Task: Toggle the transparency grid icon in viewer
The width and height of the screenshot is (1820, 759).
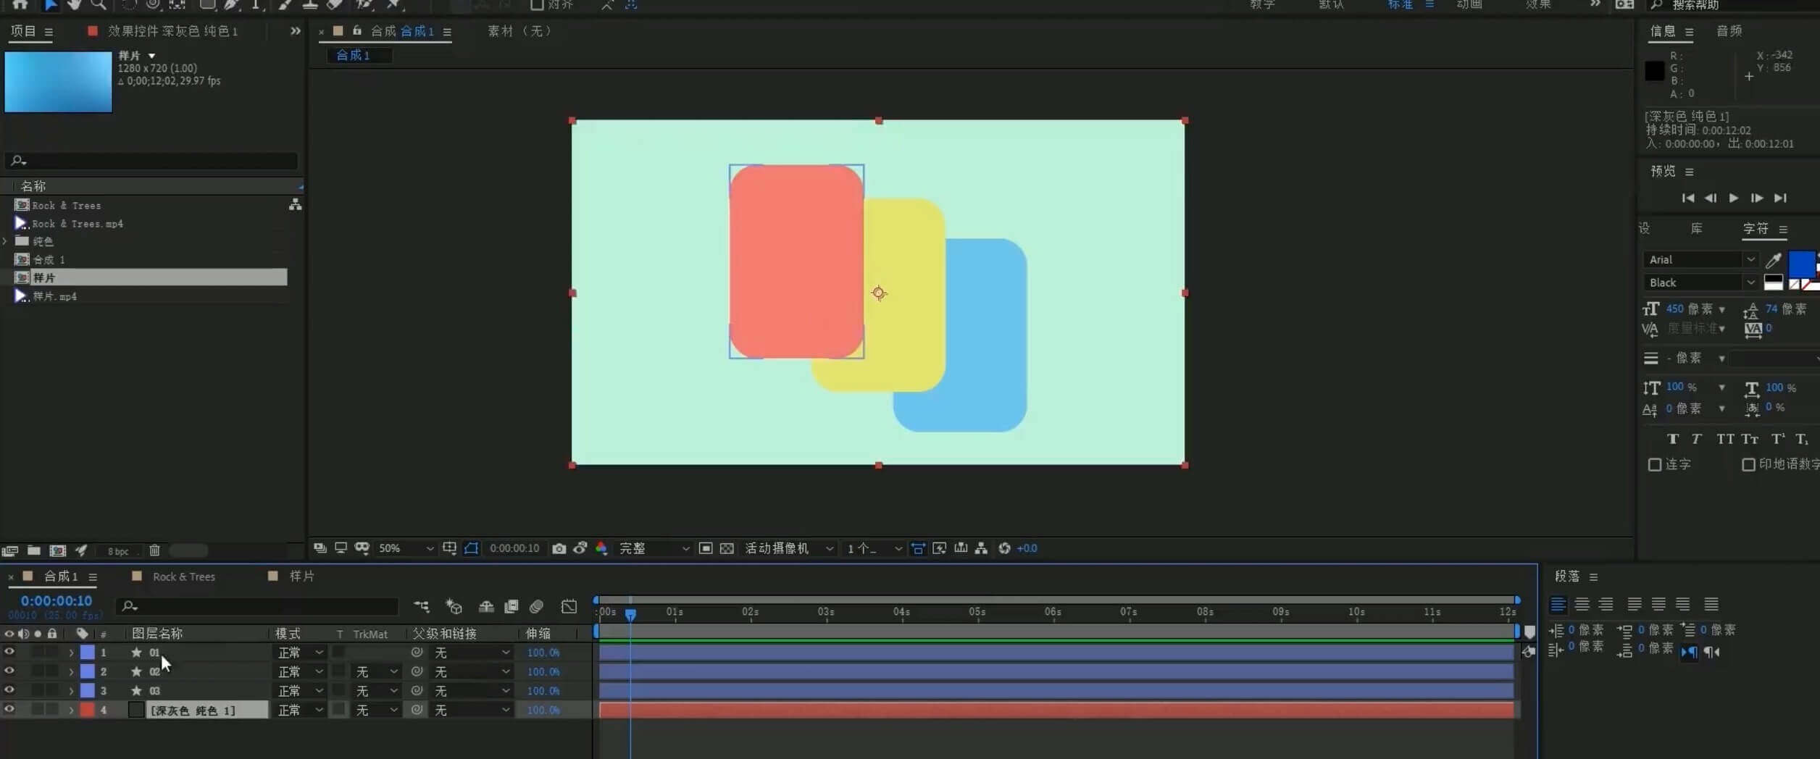Action: (727, 548)
